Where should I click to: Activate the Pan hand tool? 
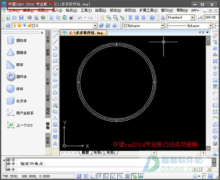coord(102,18)
